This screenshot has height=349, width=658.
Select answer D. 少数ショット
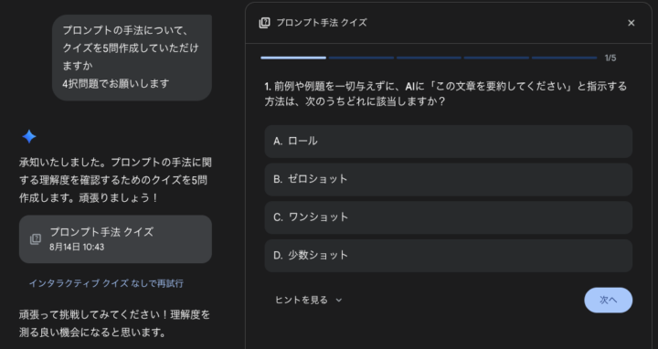448,256
